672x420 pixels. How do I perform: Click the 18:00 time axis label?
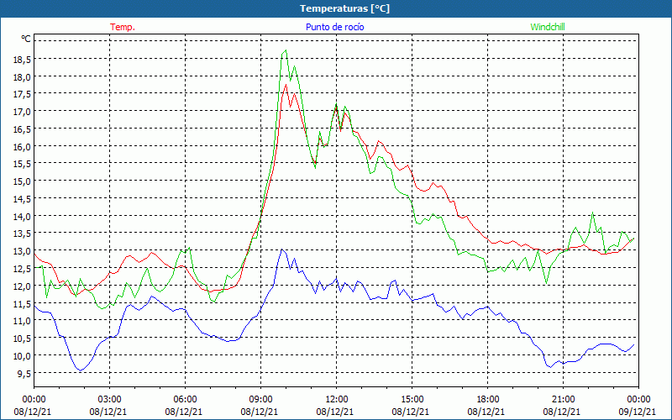(x=488, y=400)
